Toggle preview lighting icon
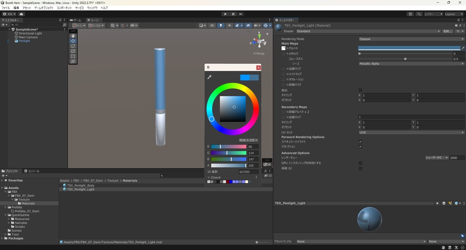466x250 pixels. click(450, 203)
